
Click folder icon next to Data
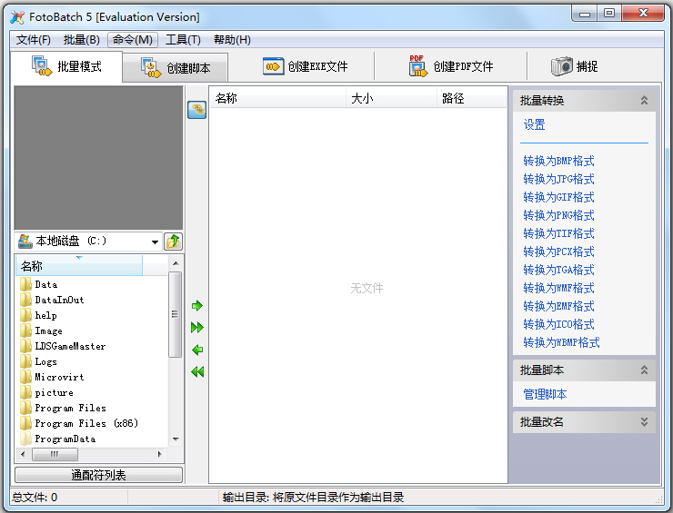click(25, 284)
